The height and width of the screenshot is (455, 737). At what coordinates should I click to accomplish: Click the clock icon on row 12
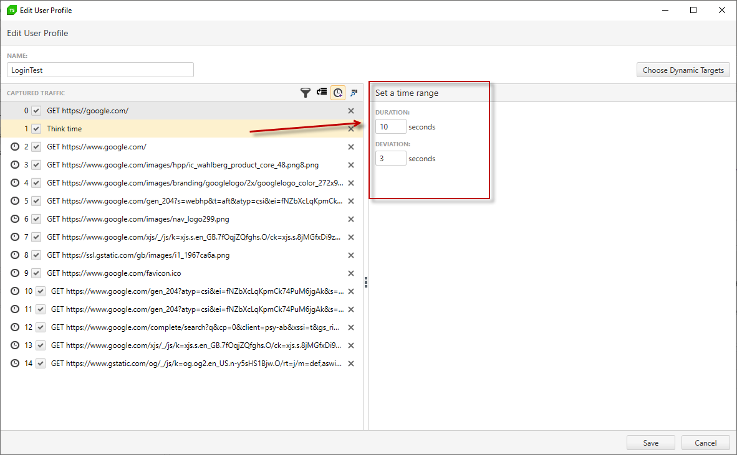[x=15, y=327]
